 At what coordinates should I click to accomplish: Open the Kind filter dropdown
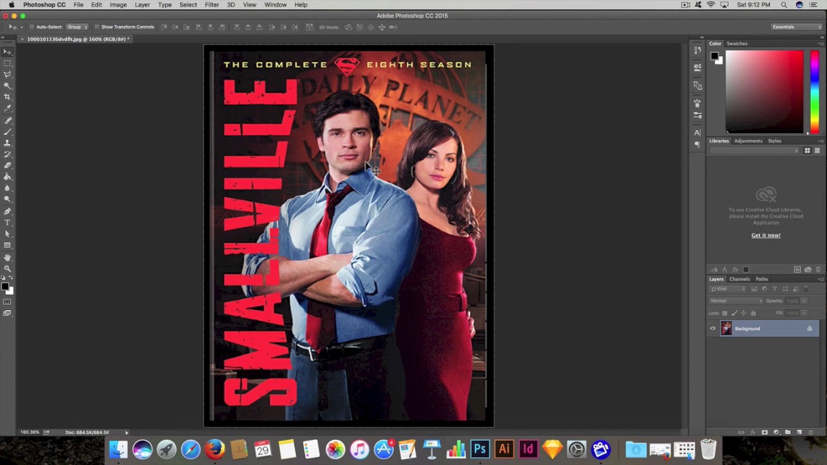click(x=729, y=289)
